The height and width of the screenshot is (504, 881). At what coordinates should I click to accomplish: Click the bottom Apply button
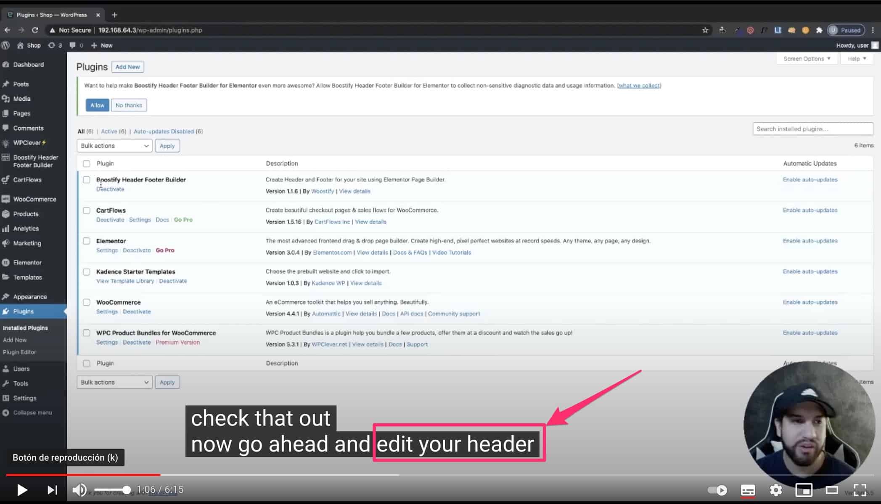point(167,382)
